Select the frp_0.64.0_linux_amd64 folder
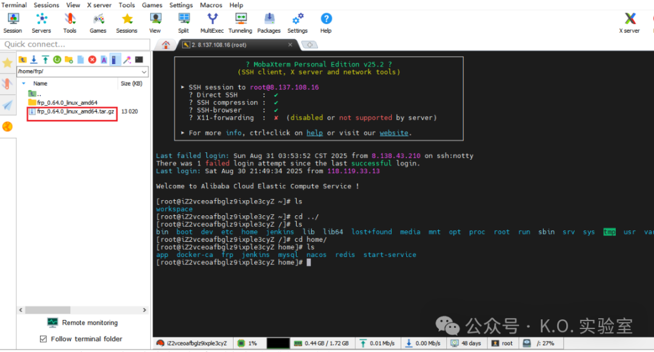The height and width of the screenshot is (352, 654). tap(63, 102)
